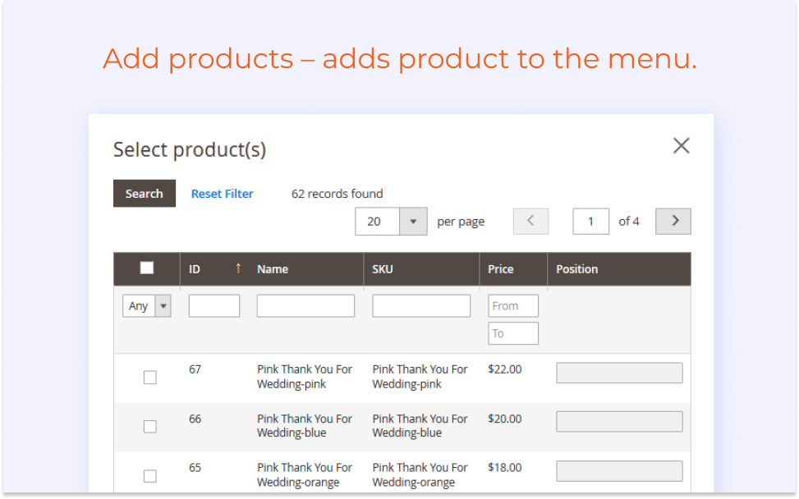Sort by ID using arrow icon

click(238, 268)
